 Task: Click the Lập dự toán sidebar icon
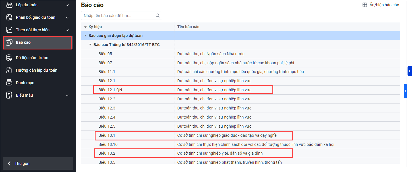9,5
